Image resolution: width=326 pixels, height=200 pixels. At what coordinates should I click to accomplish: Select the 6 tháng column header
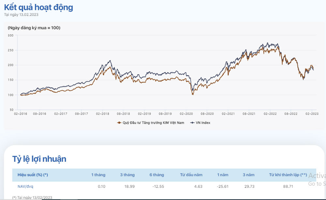[156, 175]
